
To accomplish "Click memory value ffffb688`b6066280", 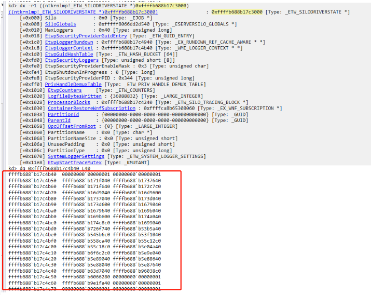I will tap(86, 277).
